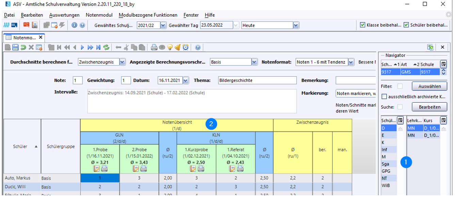The width and height of the screenshot is (456, 198).
Task: Click into the Gewichtung input field
Action: (126, 80)
